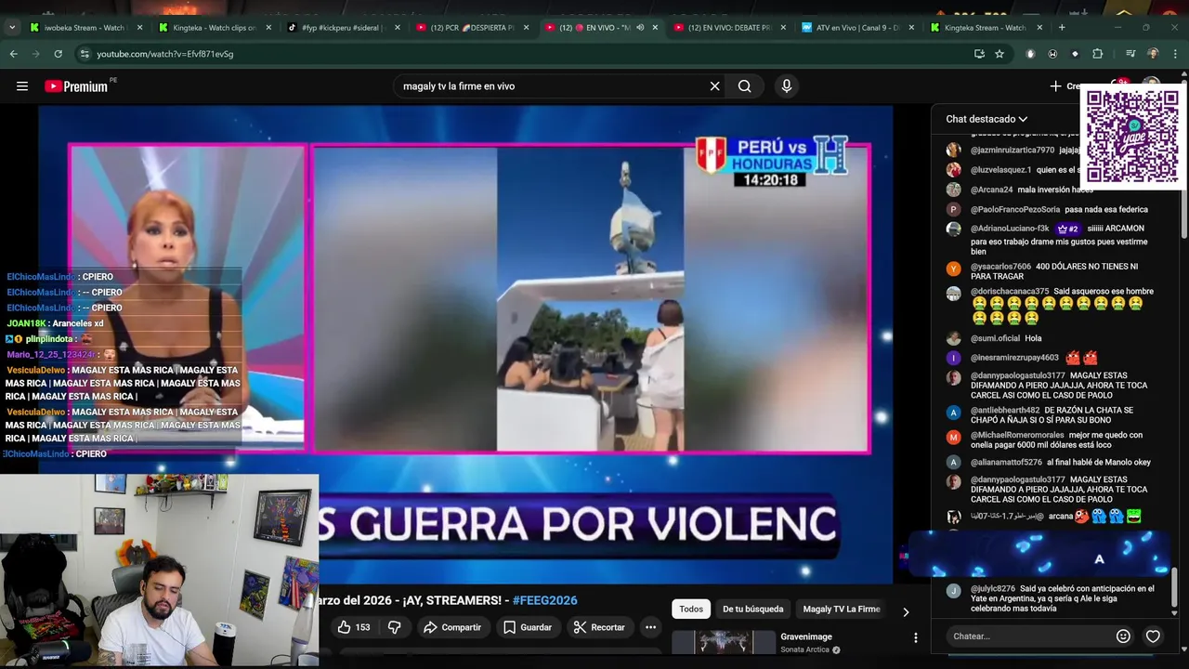Click the plus Create button

point(1065,86)
